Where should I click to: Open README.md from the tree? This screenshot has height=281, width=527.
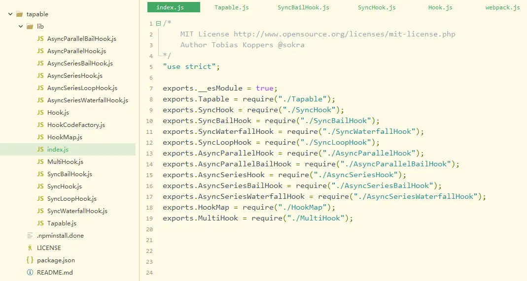pyautogui.click(x=55, y=272)
